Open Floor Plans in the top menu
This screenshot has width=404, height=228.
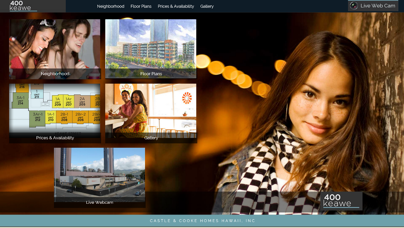[x=141, y=6]
